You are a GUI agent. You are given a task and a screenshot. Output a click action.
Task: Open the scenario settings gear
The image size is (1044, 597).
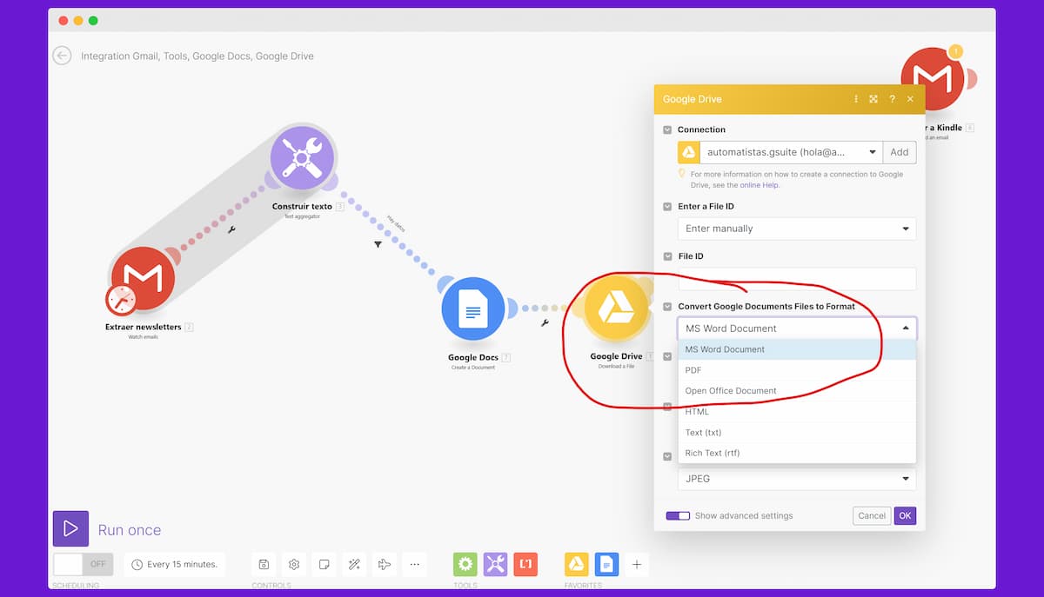[x=294, y=564]
